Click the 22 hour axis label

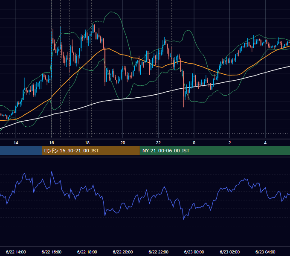158,143
